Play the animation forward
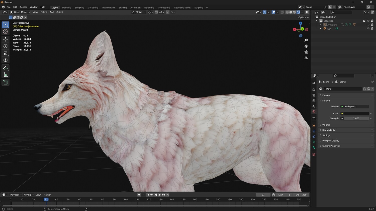 tap(159, 195)
